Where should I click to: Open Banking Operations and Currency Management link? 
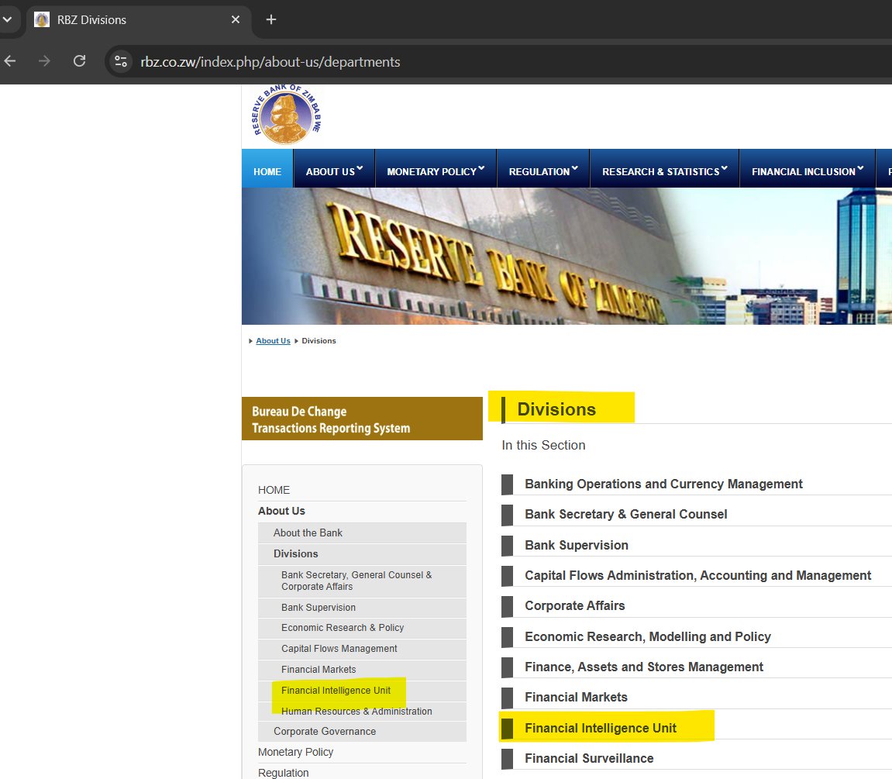(663, 484)
